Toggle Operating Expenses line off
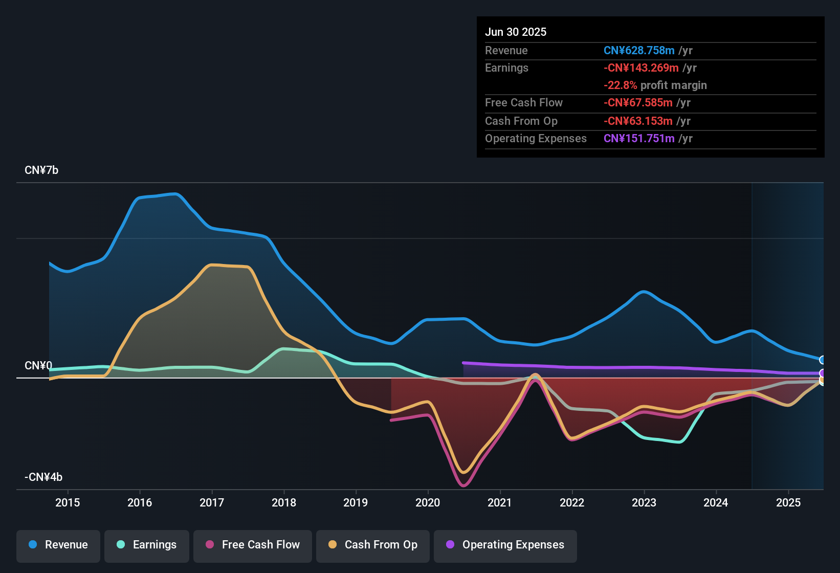The image size is (840, 573). click(505, 545)
